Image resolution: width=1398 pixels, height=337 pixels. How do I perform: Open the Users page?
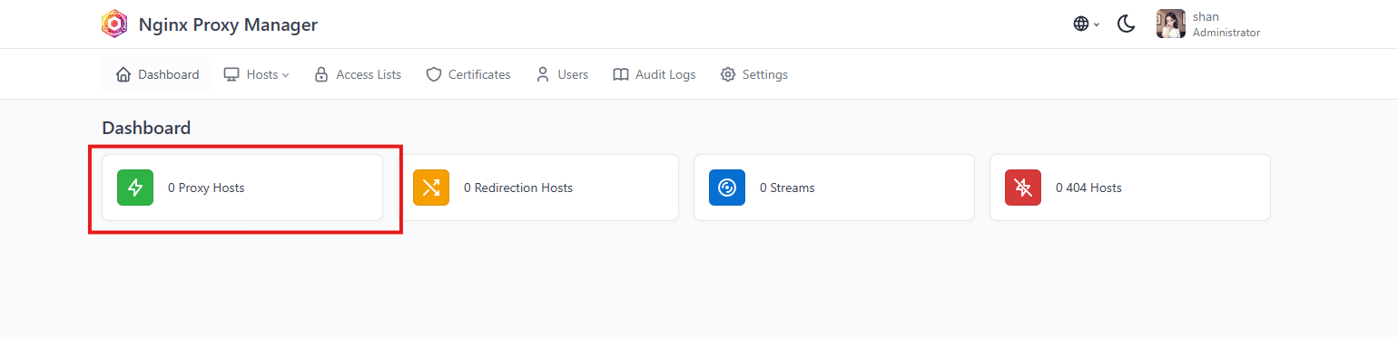pyautogui.click(x=562, y=74)
